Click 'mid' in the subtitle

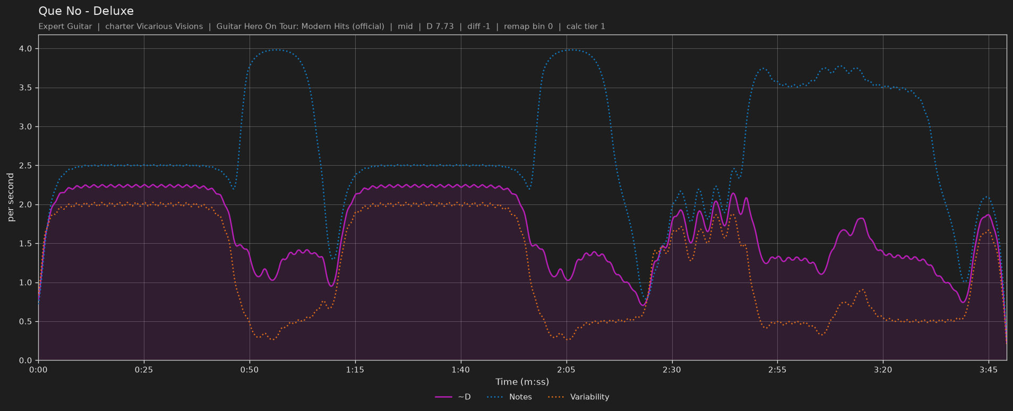click(405, 27)
